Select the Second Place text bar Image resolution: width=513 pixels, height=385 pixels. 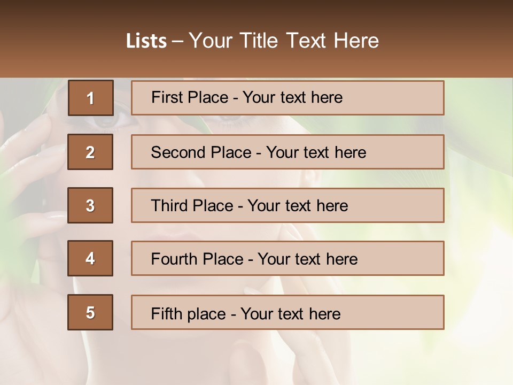(x=287, y=152)
